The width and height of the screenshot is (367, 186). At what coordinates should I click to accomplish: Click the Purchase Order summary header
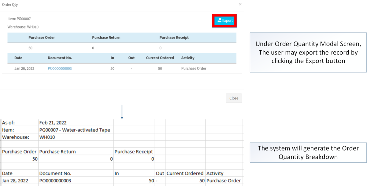tap(42, 37)
